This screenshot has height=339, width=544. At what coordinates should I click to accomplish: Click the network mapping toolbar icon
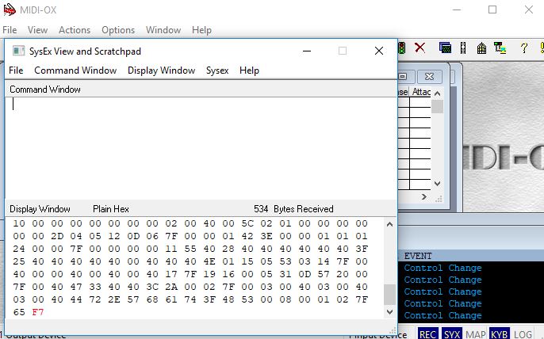[x=500, y=48]
